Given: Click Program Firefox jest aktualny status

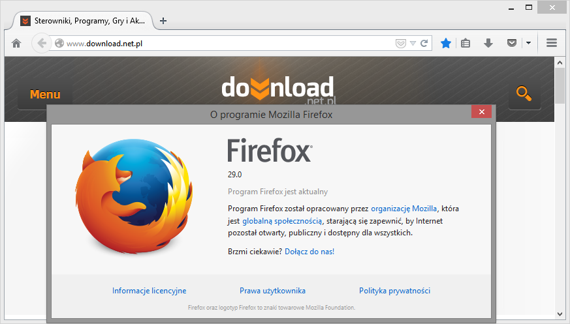Looking at the screenshot, I should (x=277, y=192).
